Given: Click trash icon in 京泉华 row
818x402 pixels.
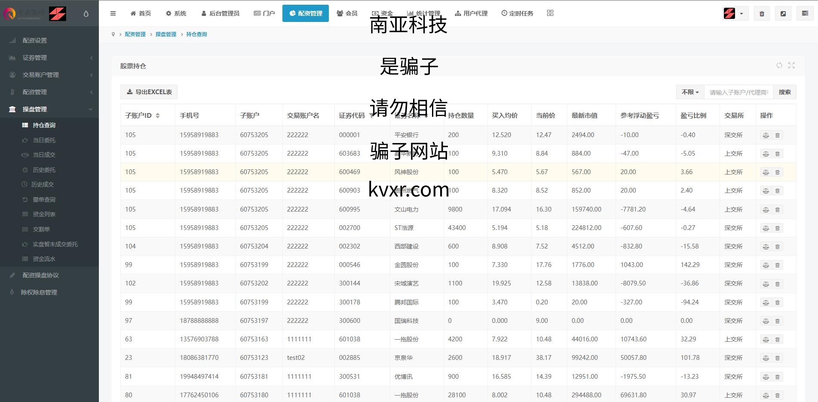Looking at the screenshot, I should pos(777,358).
